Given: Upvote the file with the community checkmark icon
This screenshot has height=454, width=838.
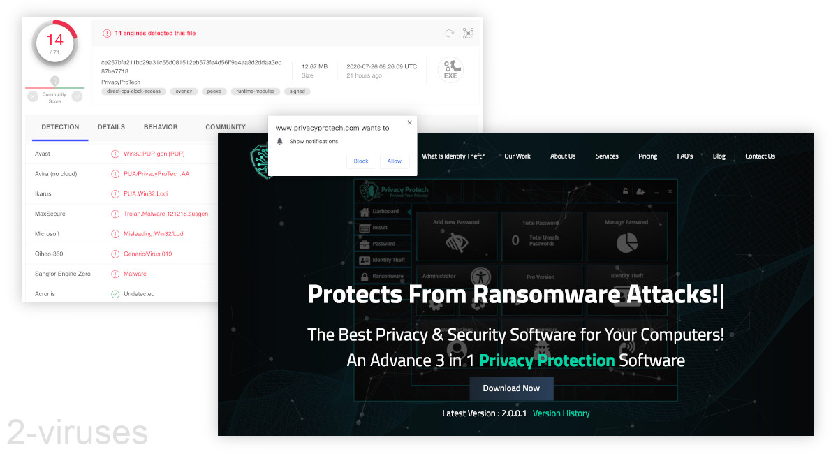Looking at the screenshot, I should [x=76, y=96].
